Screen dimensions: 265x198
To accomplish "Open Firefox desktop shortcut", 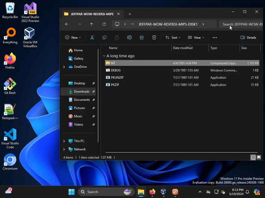I will (10, 61).
